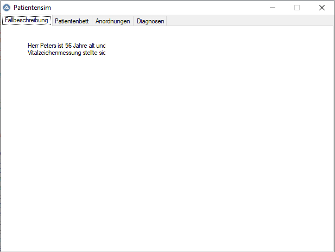The width and height of the screenshot is (335, 252).
Task: Minimize the Patientensim window
Action: [273, 8]
